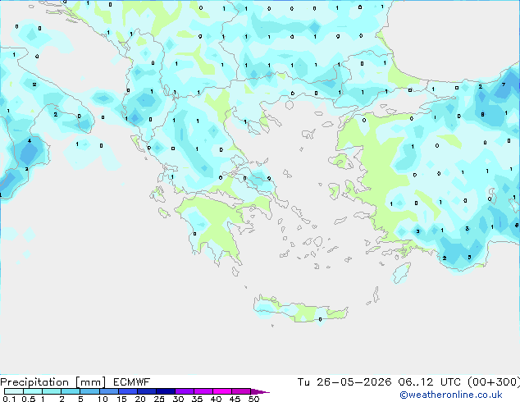Click the '0.5' legend scale label

29,399
